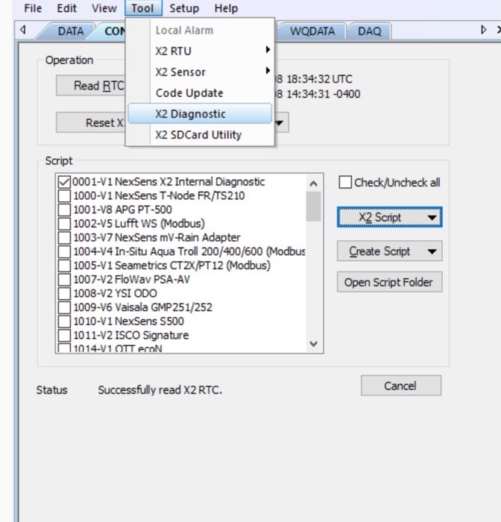Screen dimensions: 501x522
Task: Select text 1010-V1 NexSens S500
Action: 128,321
